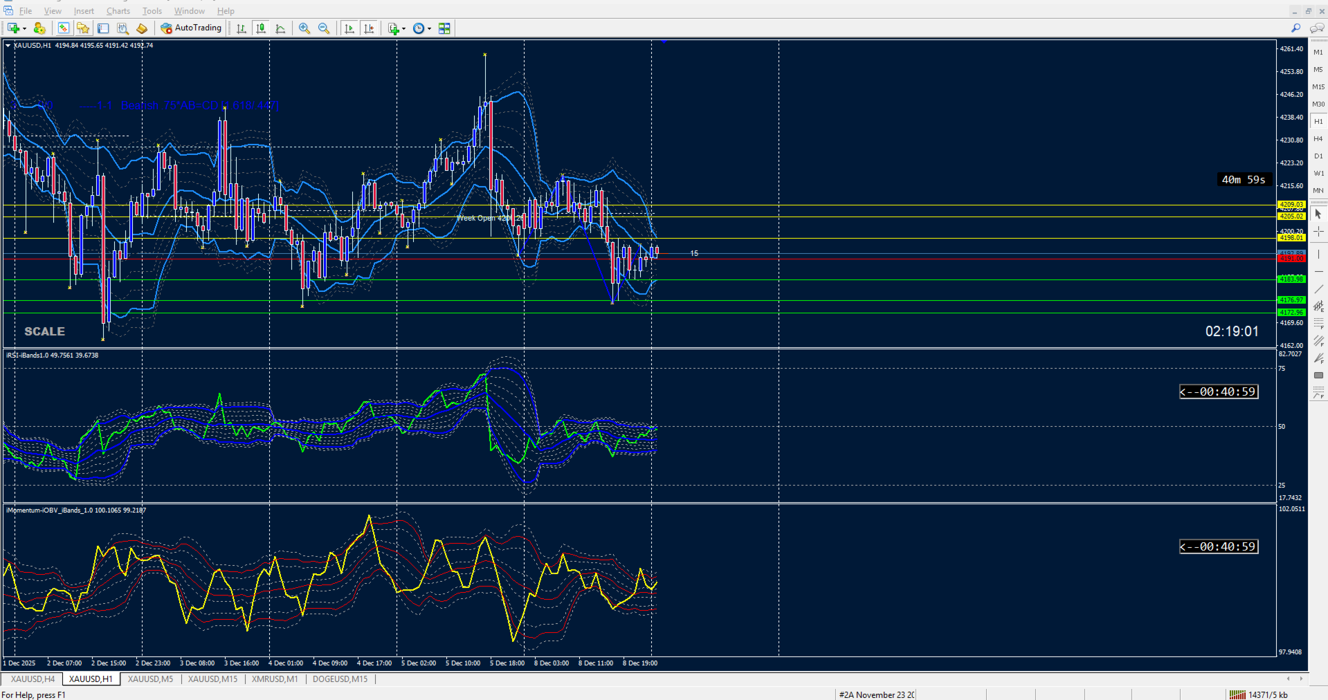Screen dimensions: 1328x700
Task: Select the rectangle shape tool
Action: click(x=1318, y=375)
